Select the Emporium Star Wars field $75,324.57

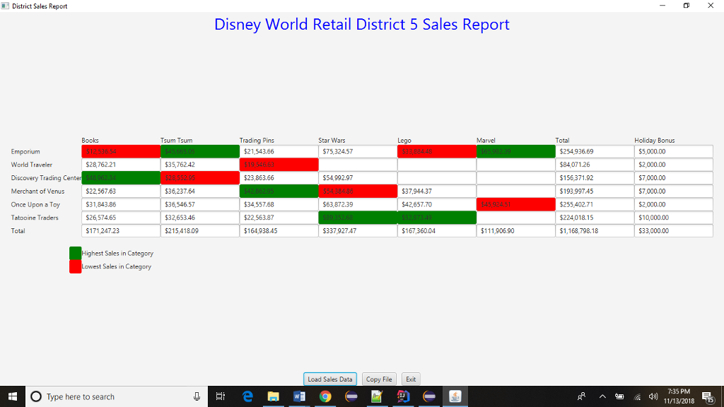[x=358, y=151]
